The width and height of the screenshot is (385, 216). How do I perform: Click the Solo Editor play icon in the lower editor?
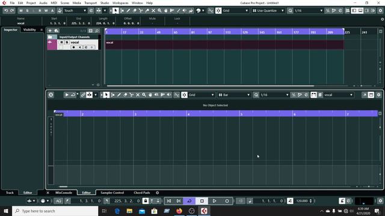coord(67,95)
